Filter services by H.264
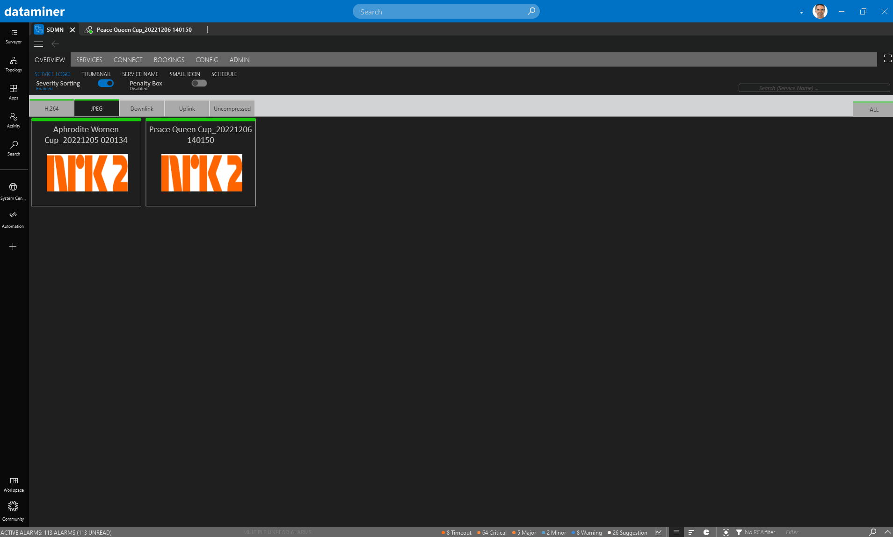Image resolution: width=893 pixels, height=537 pixels. coord(51,108)
